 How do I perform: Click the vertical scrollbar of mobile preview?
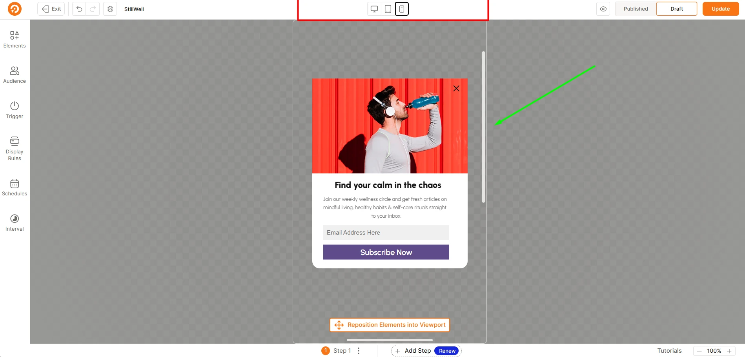pos(483,127)
